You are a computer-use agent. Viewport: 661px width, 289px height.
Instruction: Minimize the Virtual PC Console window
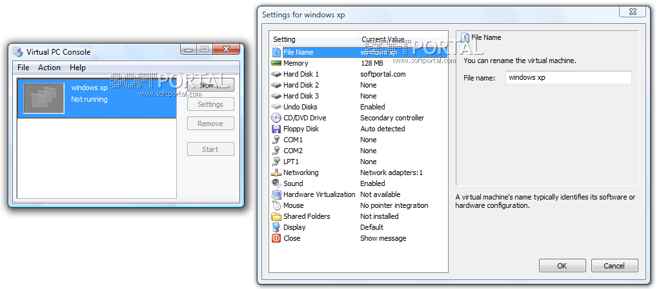(x=188, y=49)
